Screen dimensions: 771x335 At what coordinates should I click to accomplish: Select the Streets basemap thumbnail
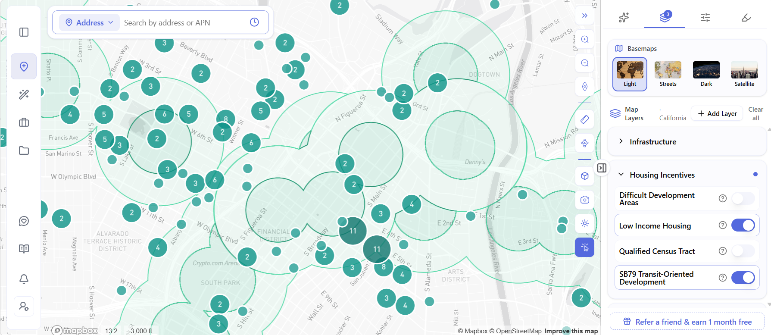coord(668,74)
